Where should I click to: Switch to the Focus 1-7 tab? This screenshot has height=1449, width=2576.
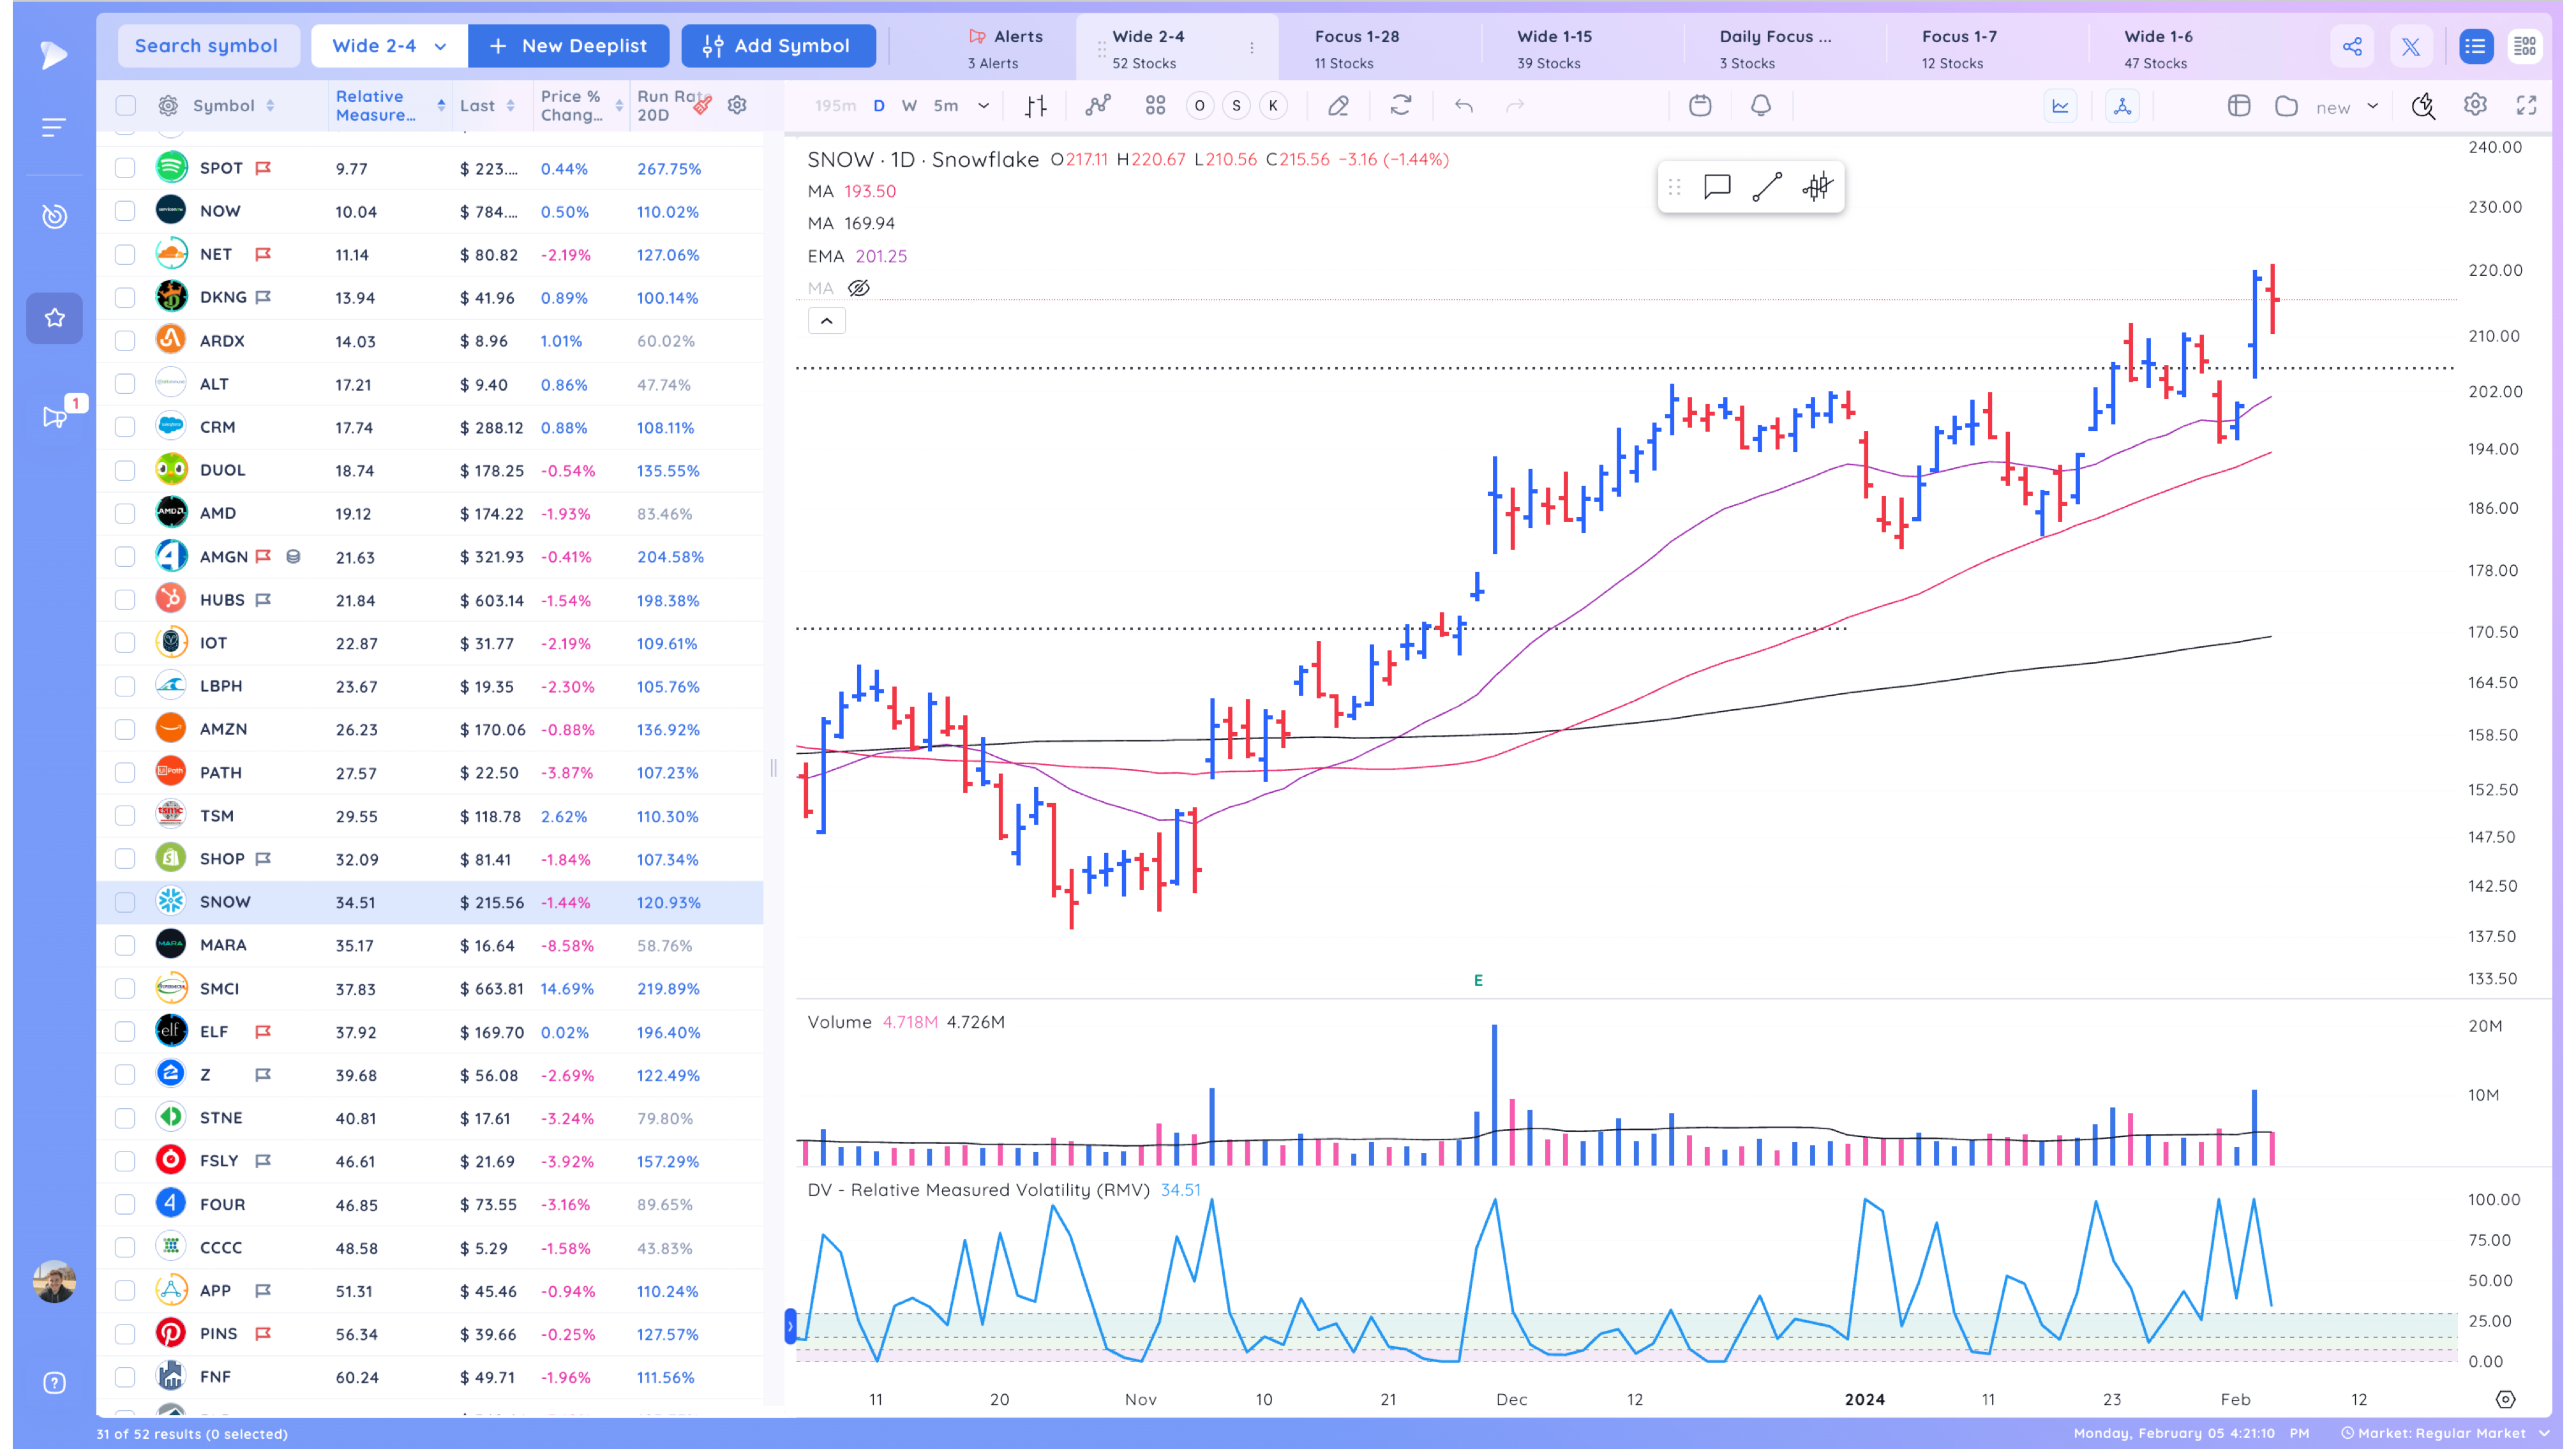(1959, 48)
